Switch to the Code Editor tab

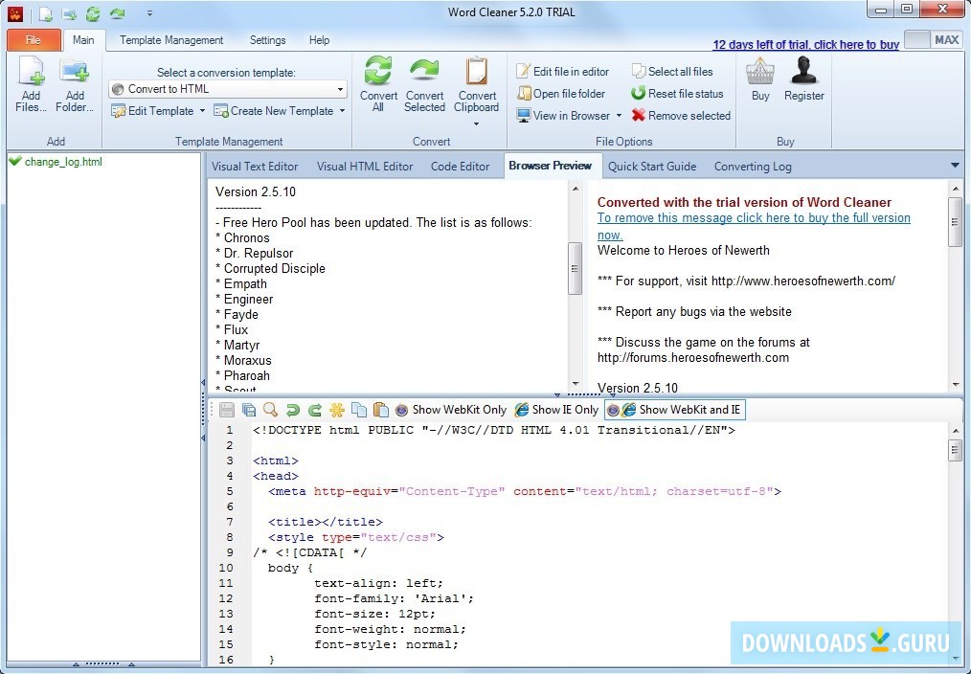pyautogui.click(x=460, y=167)
